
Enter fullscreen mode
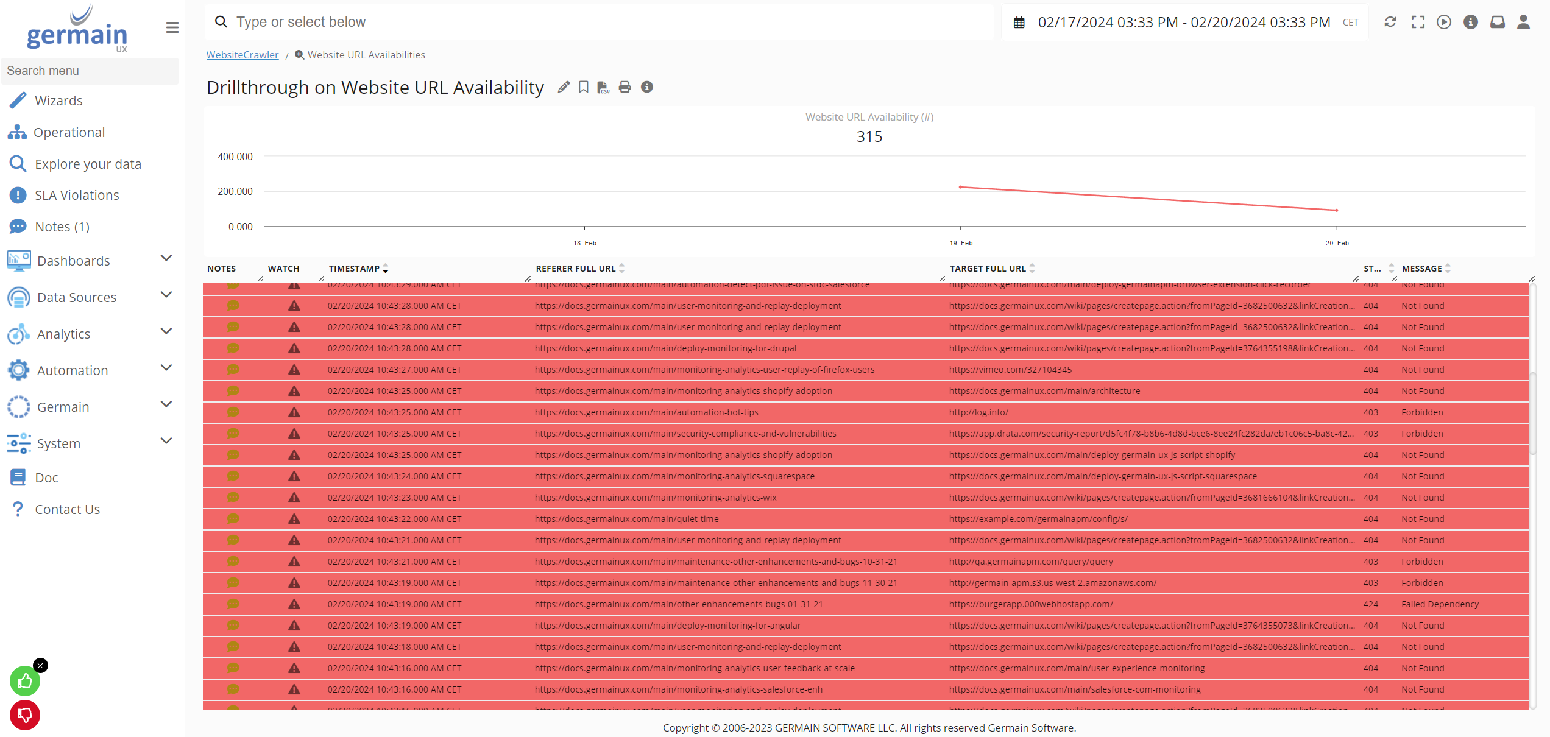(x=1418, y=23)
